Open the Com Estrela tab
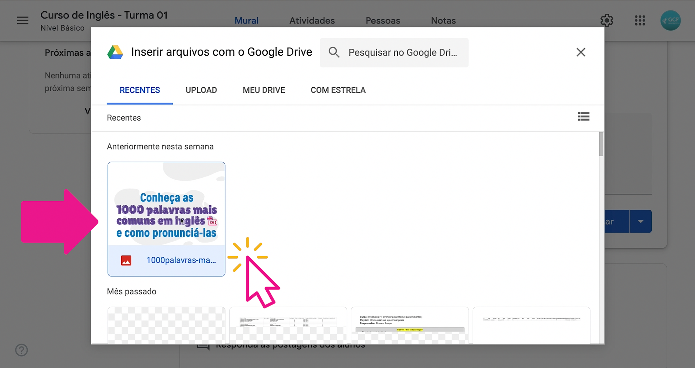The width and height of the screenshot is (695, 368). [x=338, y=90]
